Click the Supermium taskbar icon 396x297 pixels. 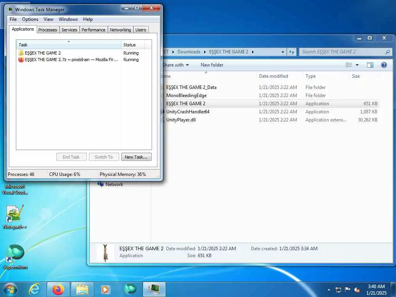(130, 289)
